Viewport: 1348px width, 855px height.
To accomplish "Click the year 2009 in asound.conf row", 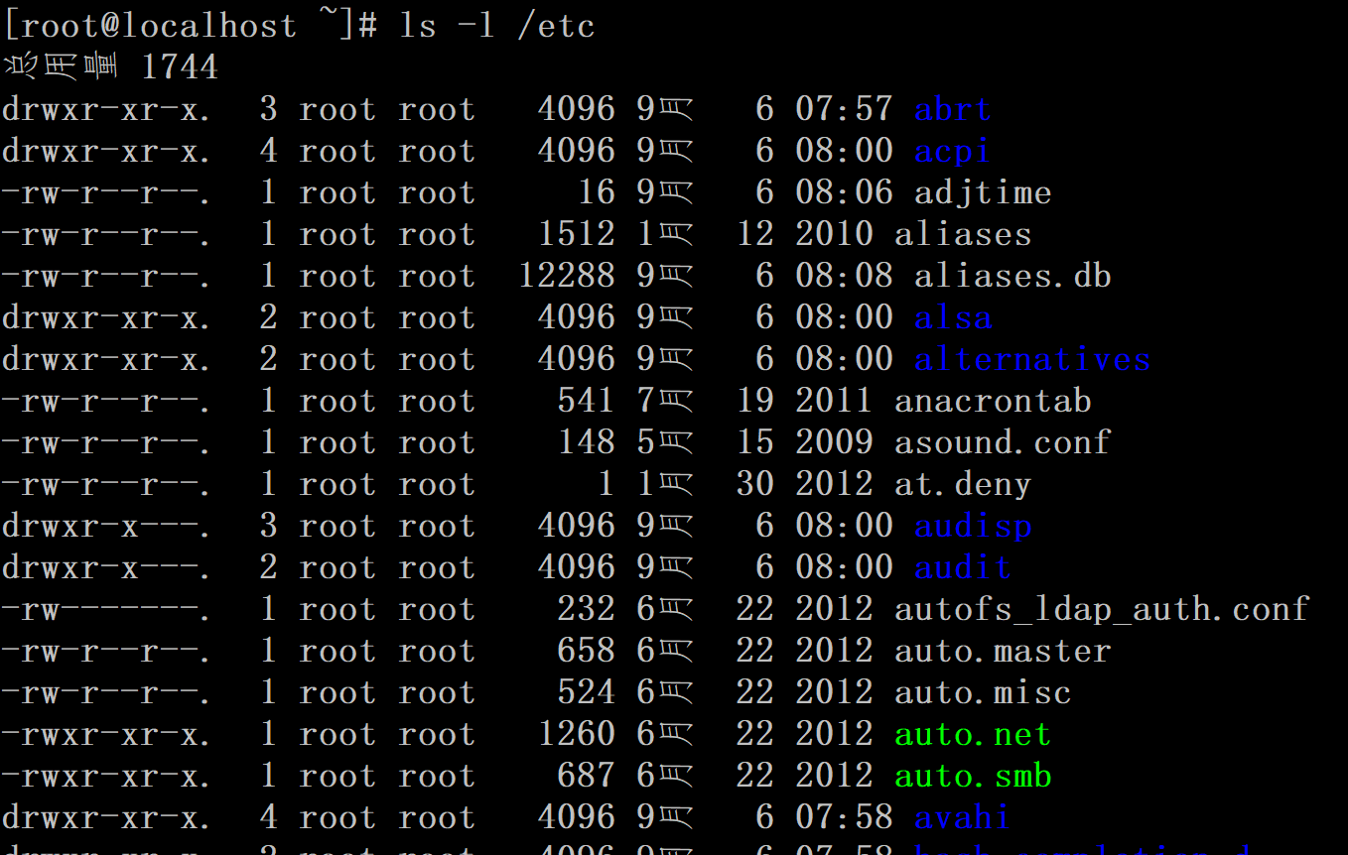I will click(x=835, y=442).
